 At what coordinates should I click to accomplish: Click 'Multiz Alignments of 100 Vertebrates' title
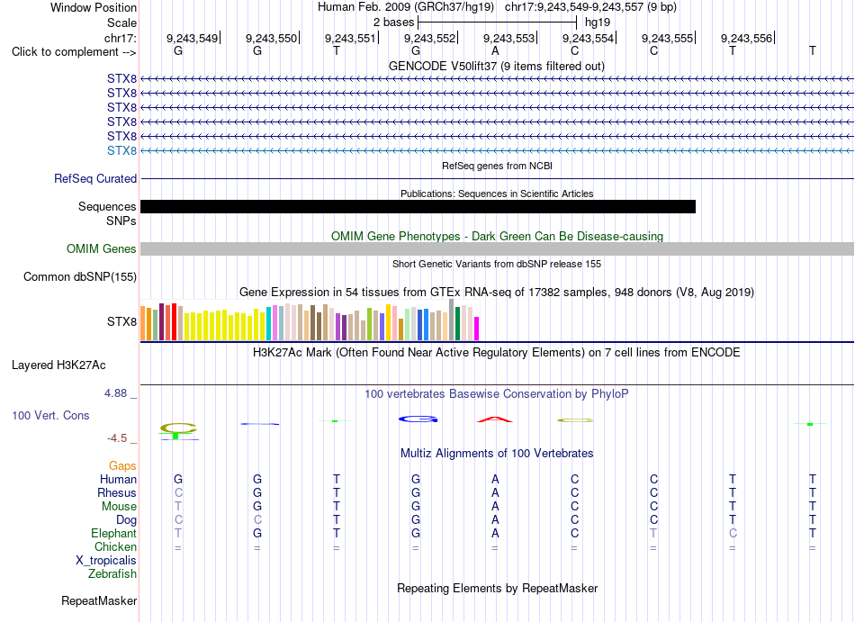click(x=497, y=454)
